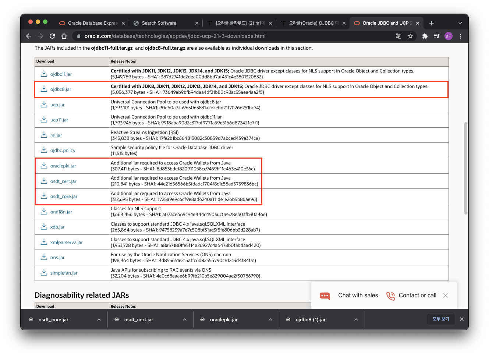
Task: Open the osdt_cert.jar link
Action: tap(63, 181)
